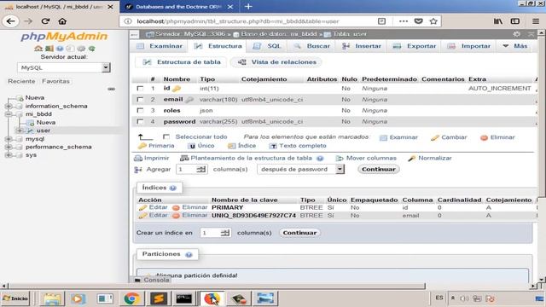
Task: Show sidebars icon in Firefox toolbar
Action: click(x=515, y=21)
